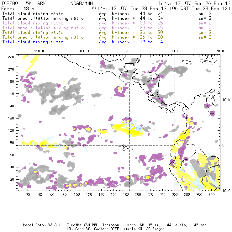The width and height of the screenshot is (232, 232).
Task: Click purple 'Avg. k-index = 33 to 25' in cloud row
Action: pos(131,23)
